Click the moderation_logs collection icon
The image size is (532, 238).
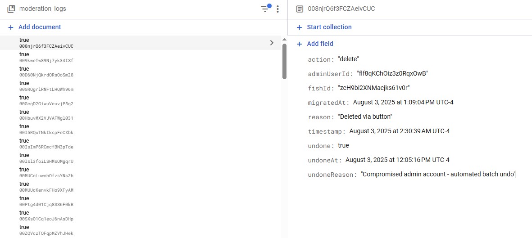11,9
